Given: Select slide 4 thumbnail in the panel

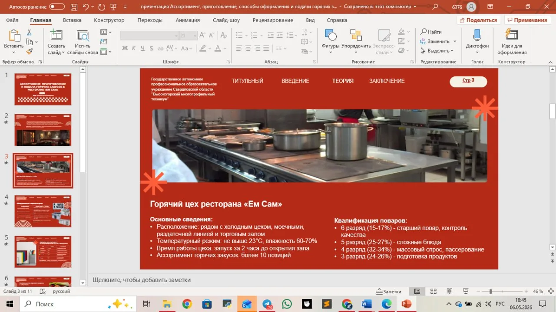Looking at the screenshot, I should [x=43, y=211].
